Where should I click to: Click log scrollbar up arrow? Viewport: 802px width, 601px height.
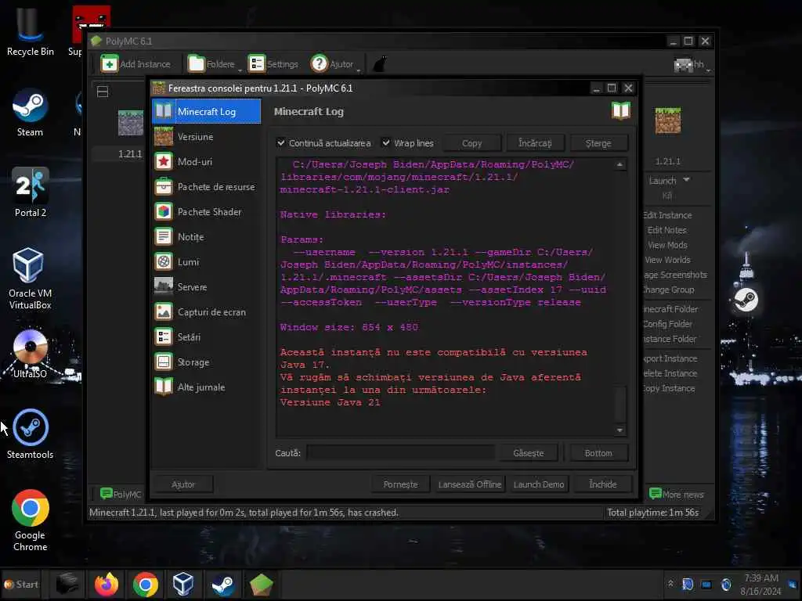[620, 164]
